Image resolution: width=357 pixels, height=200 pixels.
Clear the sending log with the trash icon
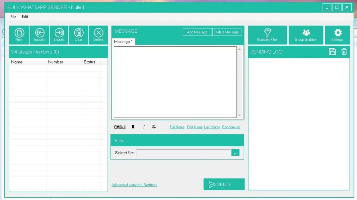pos(344,52)
